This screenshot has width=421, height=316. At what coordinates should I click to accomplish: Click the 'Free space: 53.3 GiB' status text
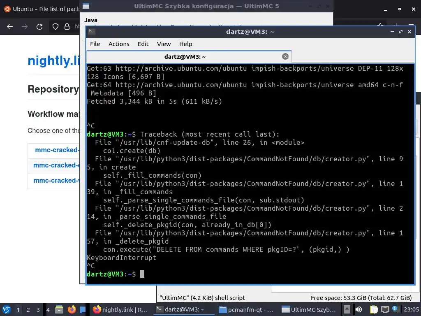[x=361, y=298]
